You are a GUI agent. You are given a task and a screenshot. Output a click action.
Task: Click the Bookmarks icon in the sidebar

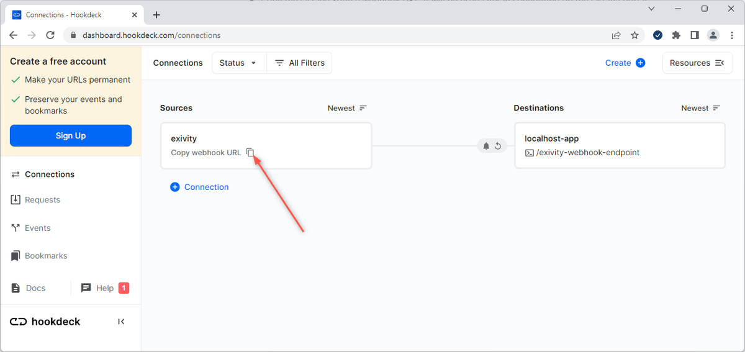pyautogui.click(x=16, y=256)
